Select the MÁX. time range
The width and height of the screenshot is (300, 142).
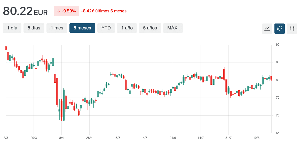coord(173,28)
